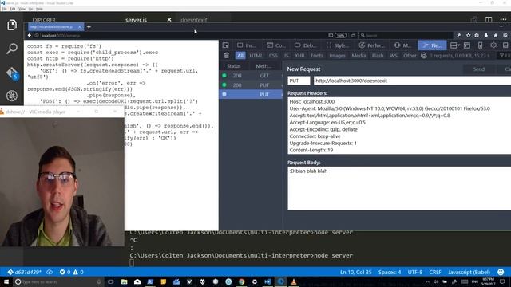Image resolution: width=511 pixels, height=287 pixels.
Task: Toggle the Fonts network filter
Action: [317, 56]
